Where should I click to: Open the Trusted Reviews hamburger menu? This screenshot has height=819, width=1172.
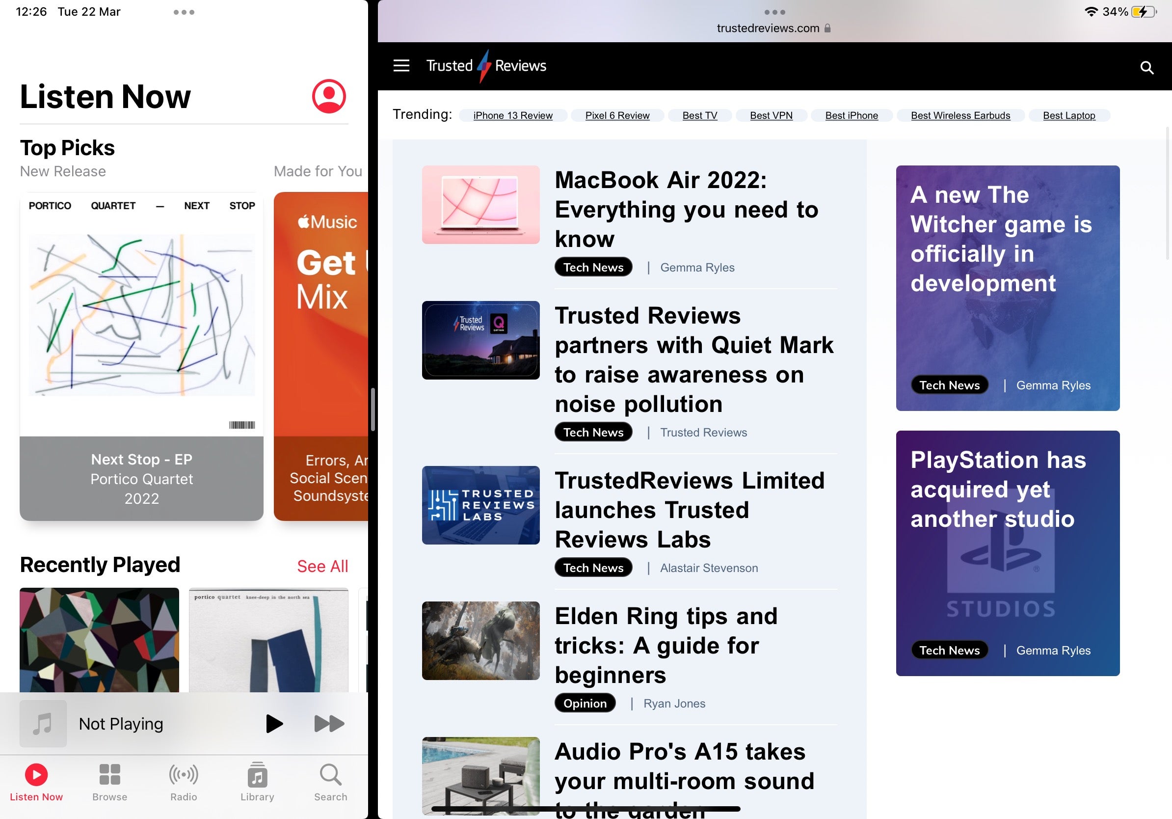click(401, 66)
